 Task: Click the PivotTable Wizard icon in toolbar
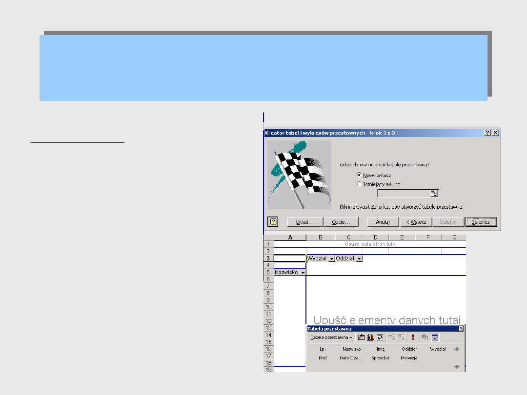tap(379, 337)
